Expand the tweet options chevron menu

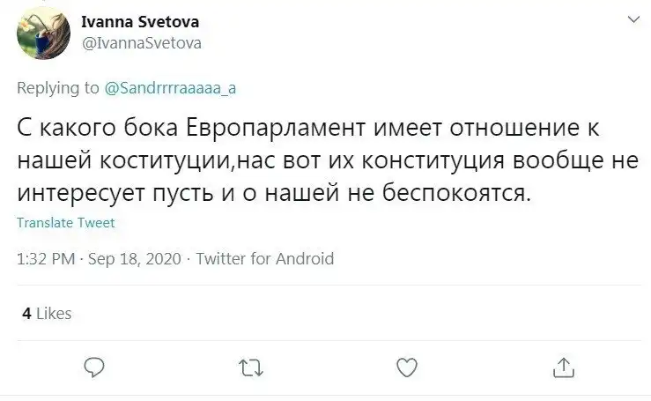click(x=631, y=19)
